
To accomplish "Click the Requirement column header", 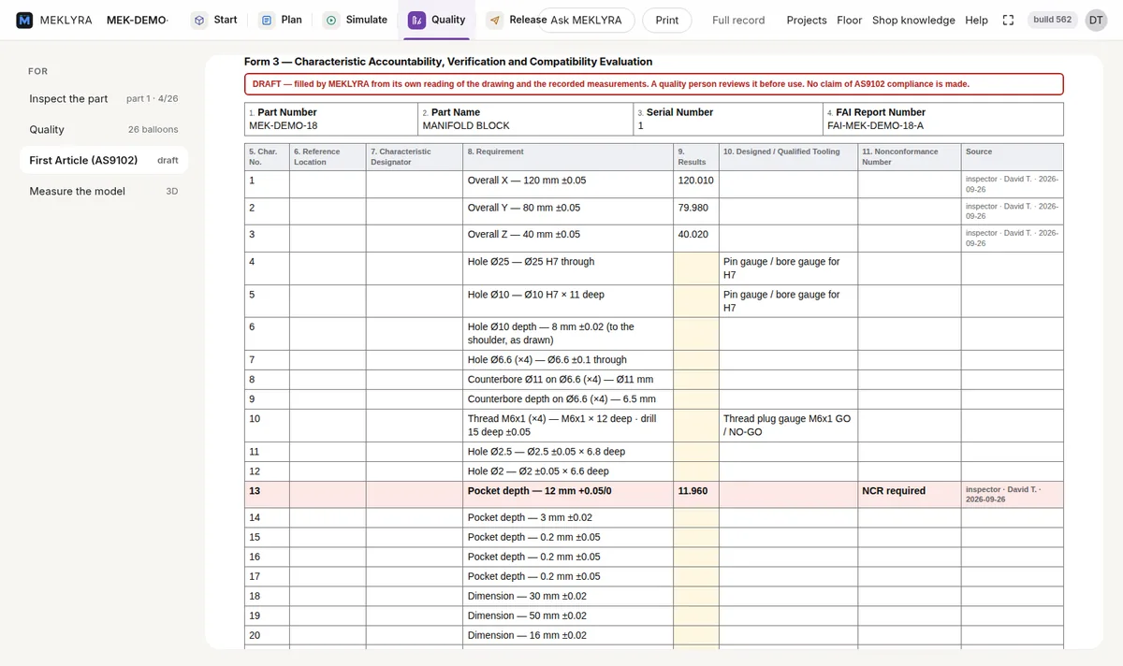I will pyautogui.click(x=569, y=156).
